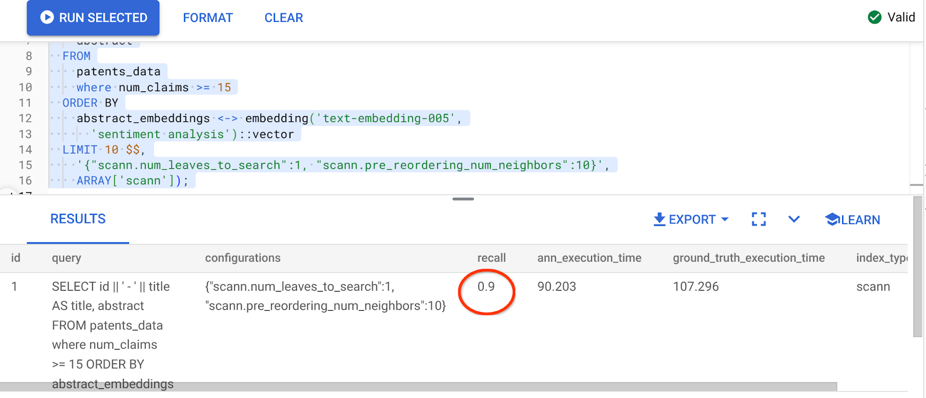This screenshot has width=926, height=398.
Task: Expand results panel to full screen
Action: (x=758, y=220)
